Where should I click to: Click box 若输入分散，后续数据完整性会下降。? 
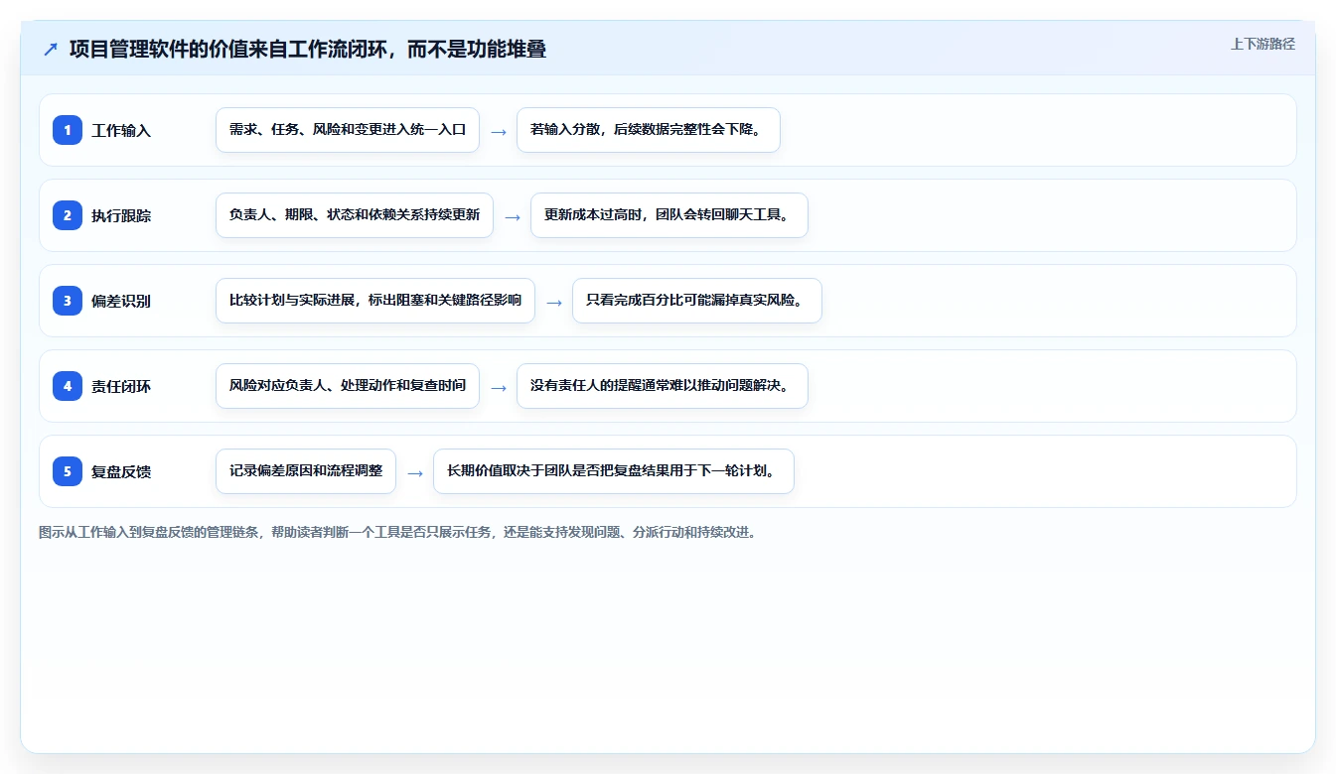tap(649, 130)
